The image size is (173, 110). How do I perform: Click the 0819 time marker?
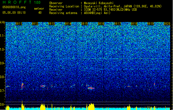coord(150,24)
